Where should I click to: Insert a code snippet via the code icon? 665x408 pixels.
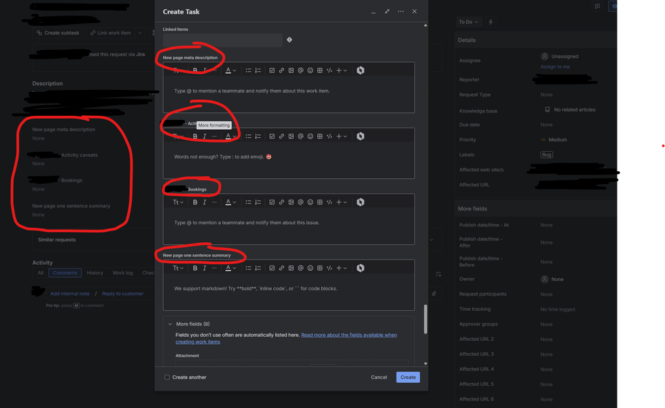click(x=329, y=70)
